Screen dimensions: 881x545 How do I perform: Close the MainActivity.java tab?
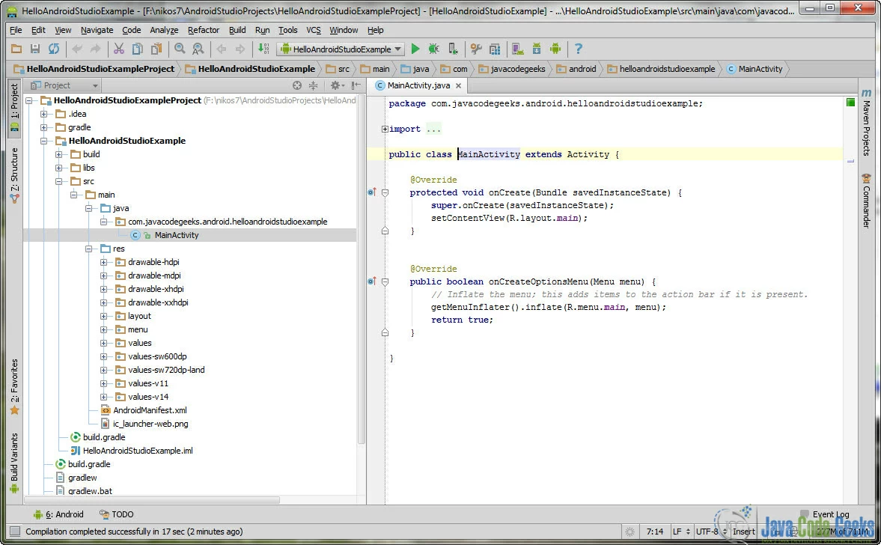[x=459, y=85]
